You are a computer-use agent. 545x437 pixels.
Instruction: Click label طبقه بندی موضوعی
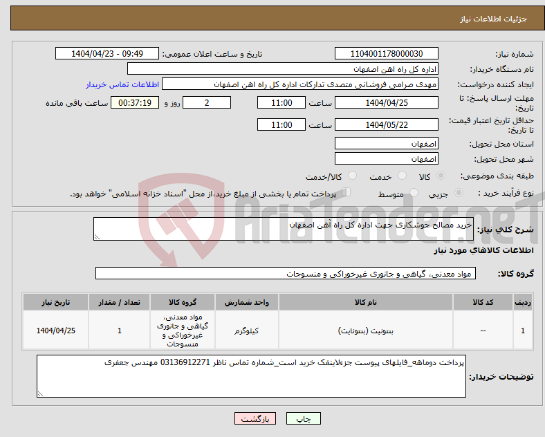pyautogui.click(x=497, y=176)
